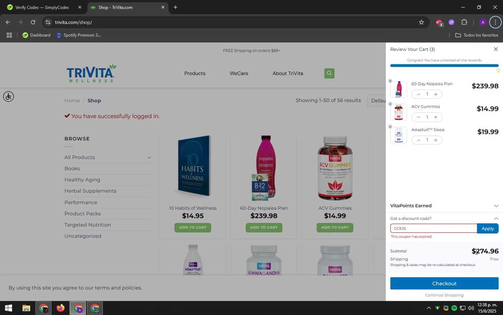503x315 pixels.
Task: Click the green search icon in the header
Action: coord(329,73)
